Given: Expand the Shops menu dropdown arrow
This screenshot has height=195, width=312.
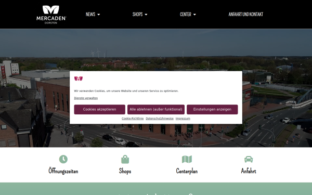Looking at the screenshot, I should [x=146, y=15].
